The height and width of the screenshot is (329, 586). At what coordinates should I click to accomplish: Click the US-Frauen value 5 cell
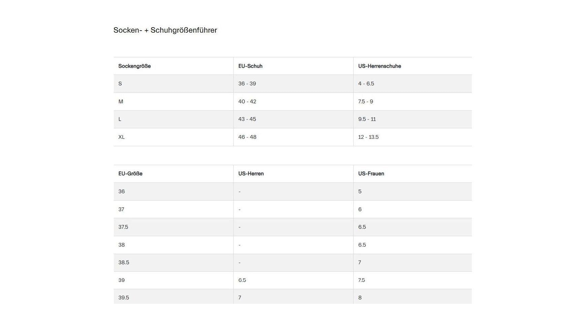pos(413,192)
